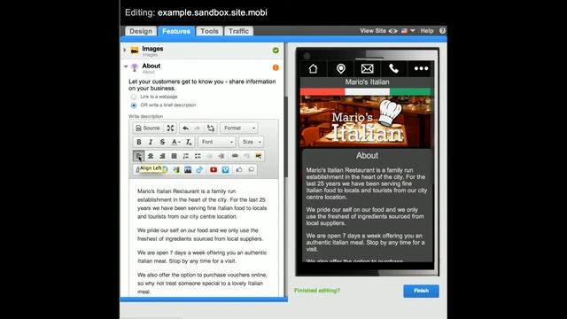
Task: Click the justify alignment icon
Action: coord(174,156)
